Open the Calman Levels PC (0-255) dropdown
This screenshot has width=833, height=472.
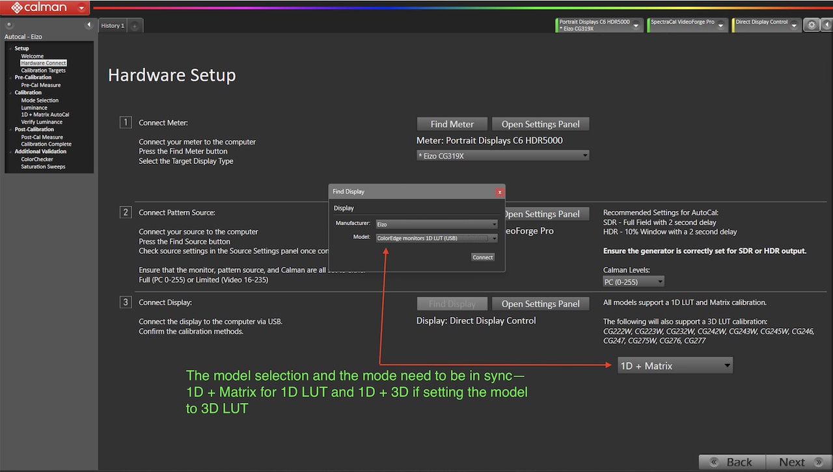pyautogui.click(x=634, y=282)
